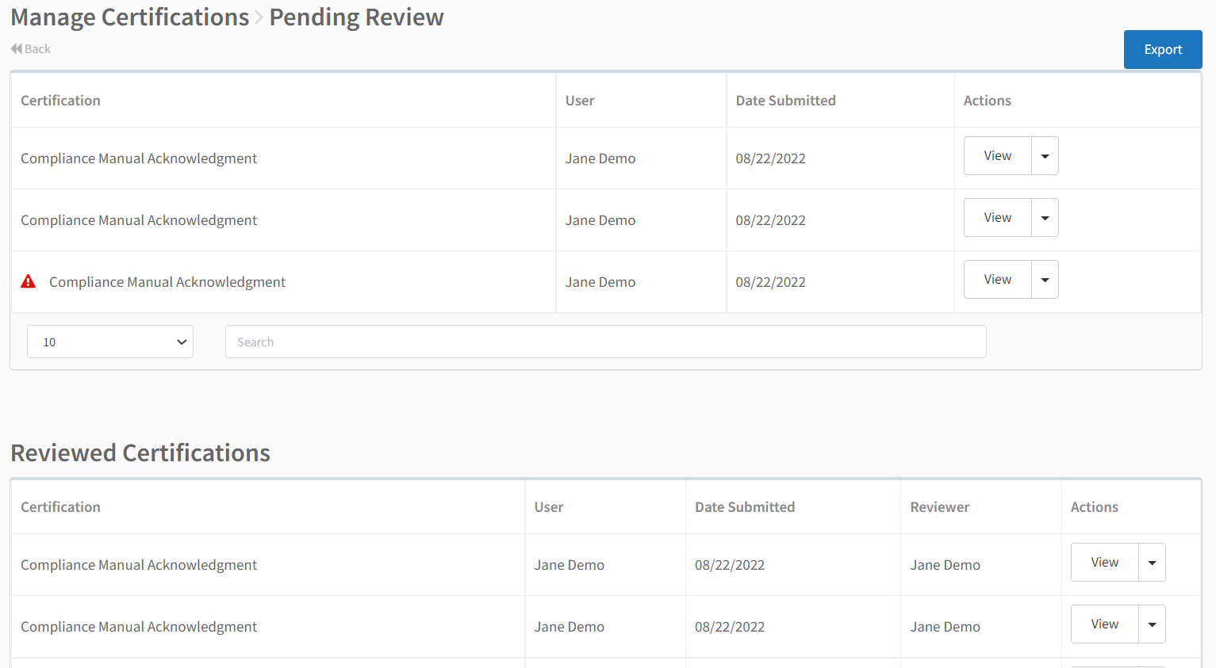
Task: Sort by Reviewer column header
Action: 939,507
